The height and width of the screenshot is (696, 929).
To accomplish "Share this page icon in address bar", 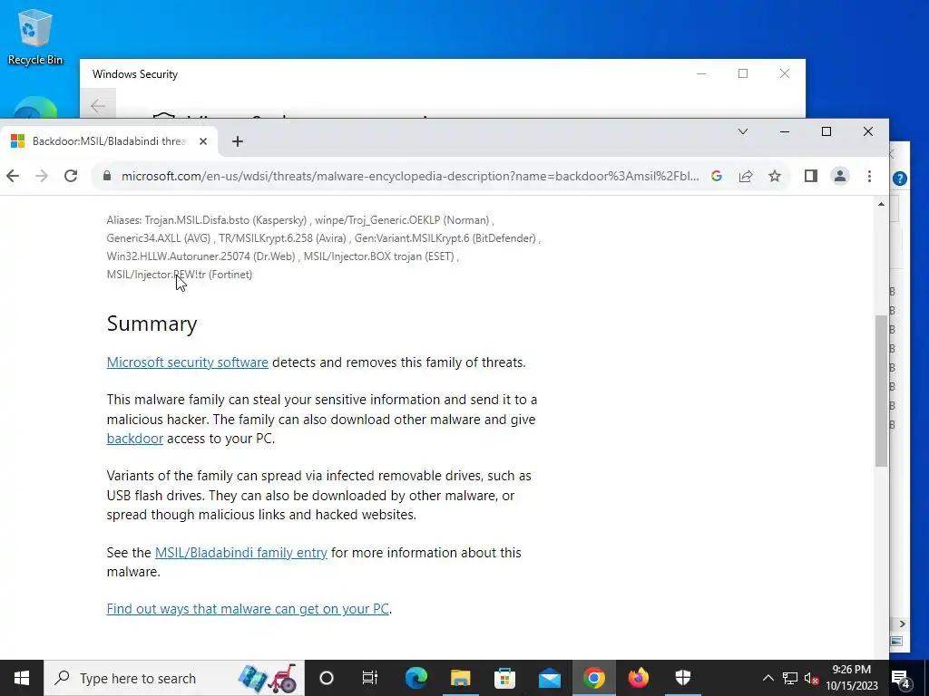I will coord(746,176).
